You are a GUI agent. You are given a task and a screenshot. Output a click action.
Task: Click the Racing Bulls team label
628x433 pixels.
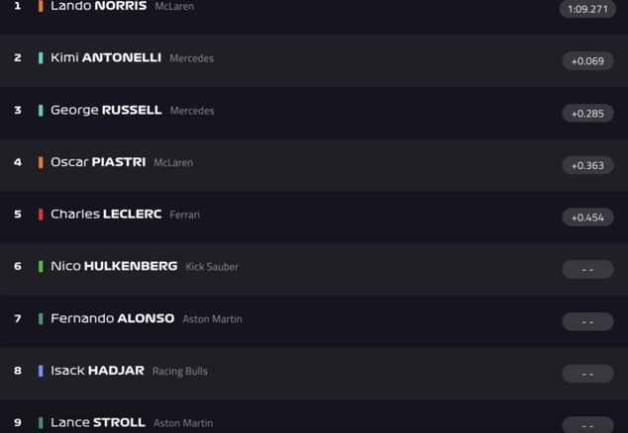click(179, 372)
